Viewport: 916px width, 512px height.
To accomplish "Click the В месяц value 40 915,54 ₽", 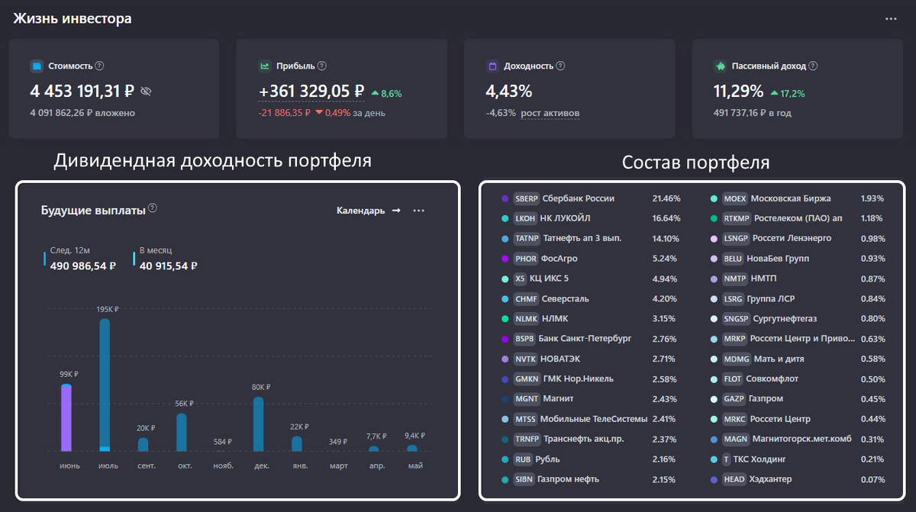I will pyautogui.click(x=169, y=266).
